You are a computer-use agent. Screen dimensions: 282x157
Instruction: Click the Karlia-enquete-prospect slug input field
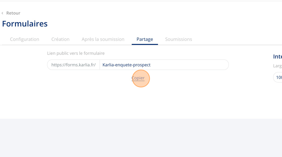pos(164,65)
